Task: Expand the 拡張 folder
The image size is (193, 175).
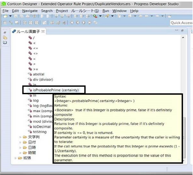Action: tap(15, 158)
